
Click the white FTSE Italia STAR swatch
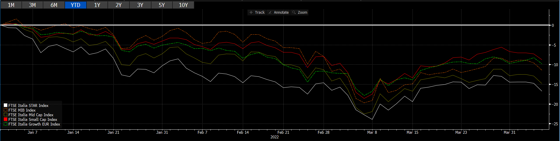pos(6,105)
